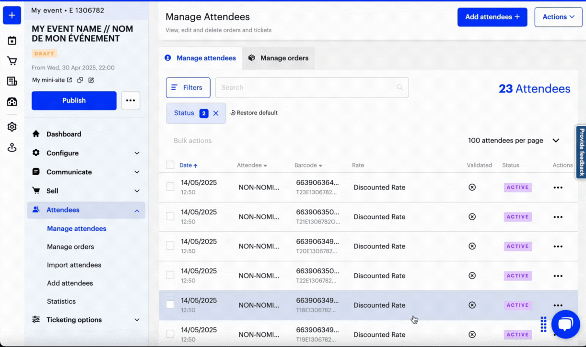Select the checkbox for row T19E1306782
The width and height of the screenshot is (586, 347).
point(170,334)
